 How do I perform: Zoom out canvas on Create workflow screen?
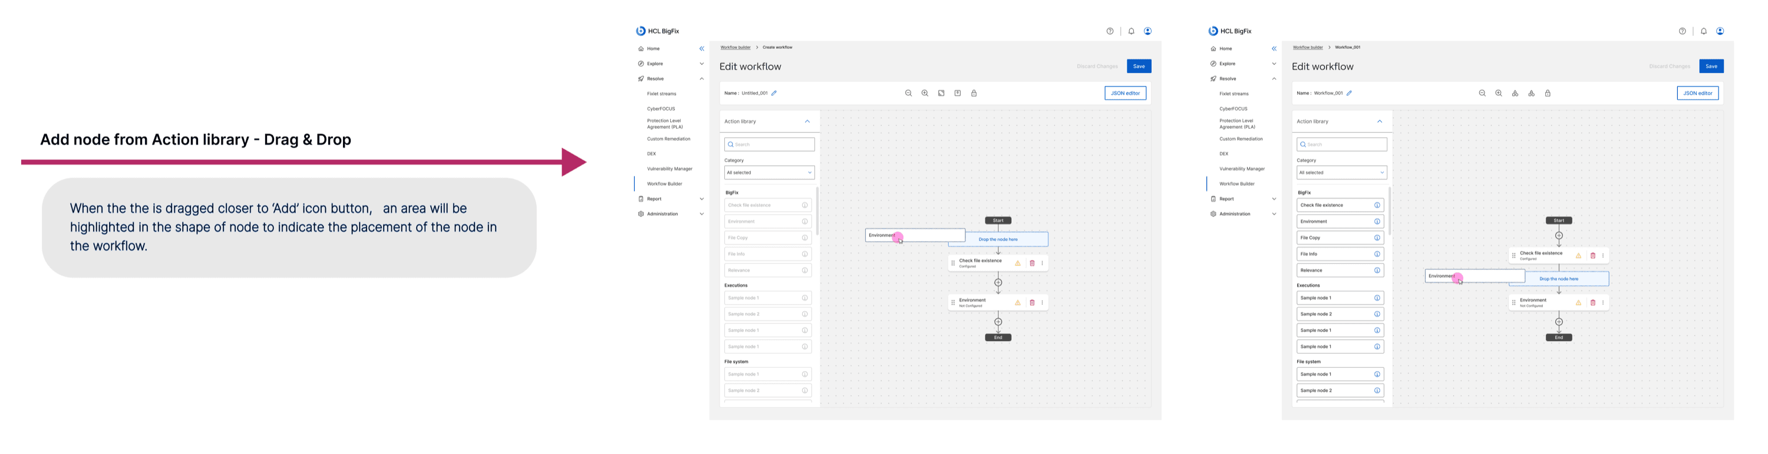908,93
